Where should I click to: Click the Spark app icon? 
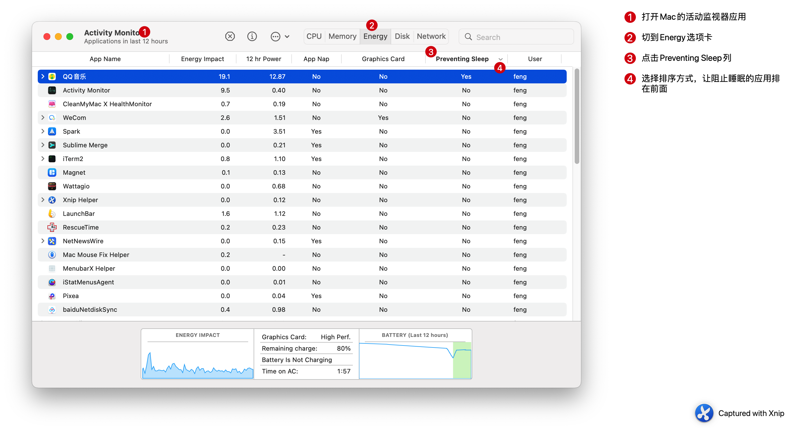52,131
